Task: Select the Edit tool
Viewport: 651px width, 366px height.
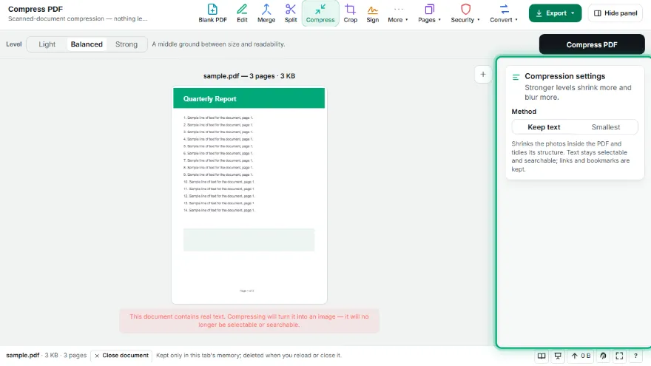Action: click(x=242, y=13)
